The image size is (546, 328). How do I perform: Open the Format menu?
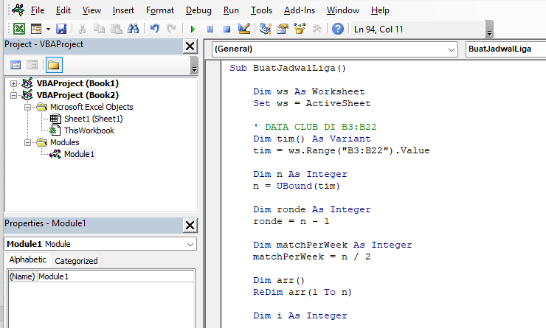160,10
